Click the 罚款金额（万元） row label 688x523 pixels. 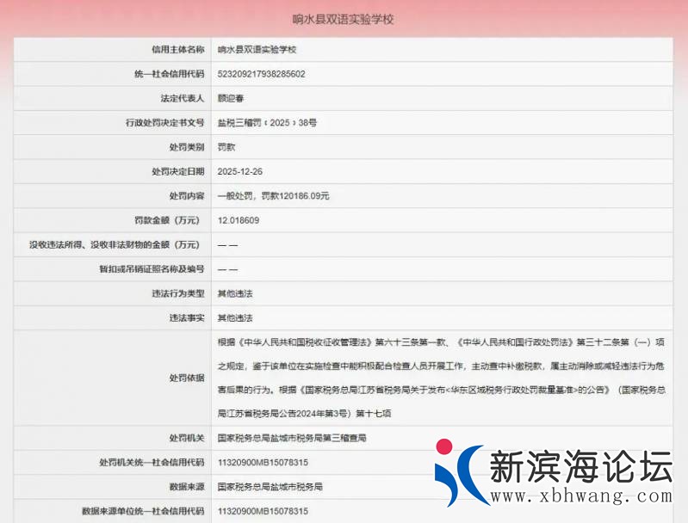pos(165,221)
